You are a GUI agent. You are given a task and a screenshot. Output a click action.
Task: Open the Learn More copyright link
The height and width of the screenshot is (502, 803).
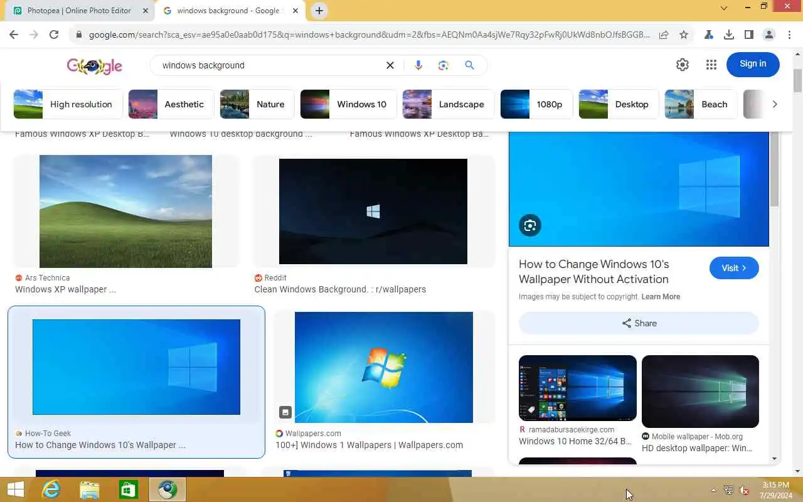(661, 297)
